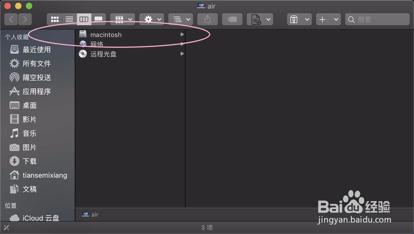Click the 音乐 note icon

click(x=14, y=133)
